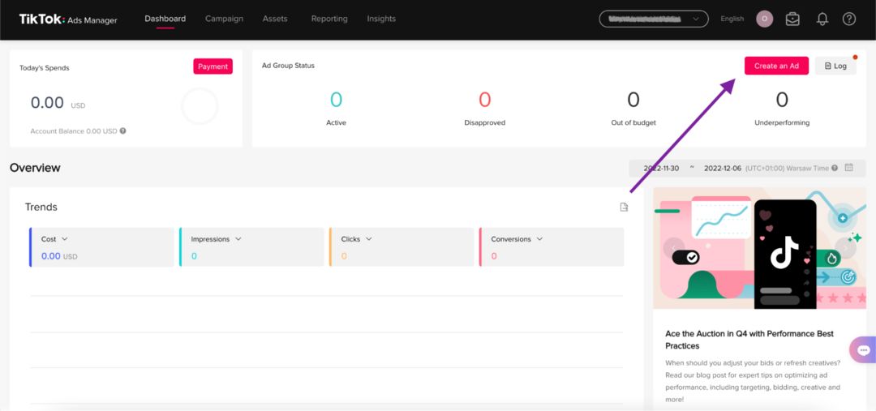Open the account selector dropdown
Screen dimensions: 876x411
[653, 19]
